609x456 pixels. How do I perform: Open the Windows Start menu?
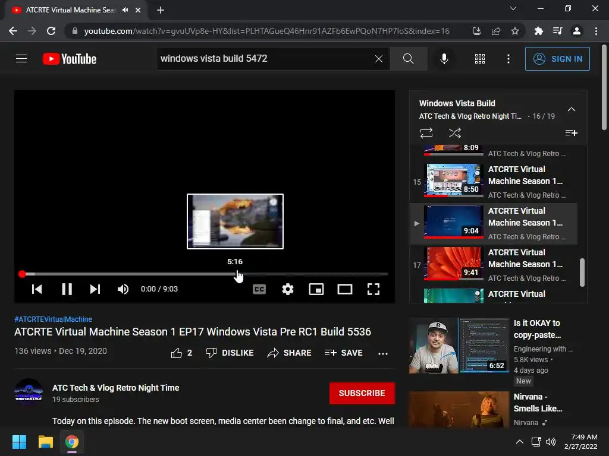20,442
